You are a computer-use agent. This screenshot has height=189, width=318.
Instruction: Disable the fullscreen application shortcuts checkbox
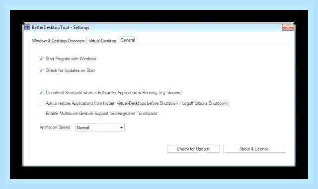pos(41,93)
